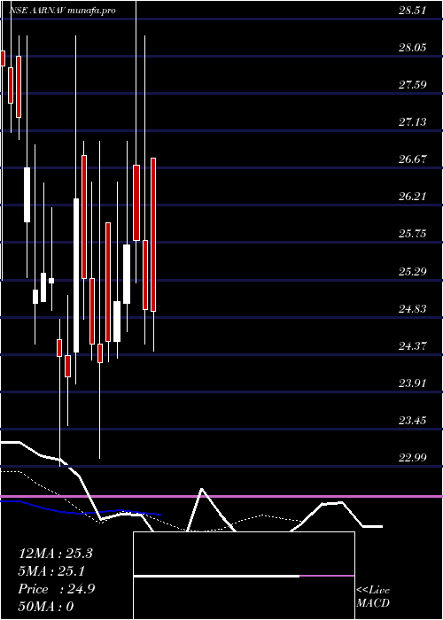The image size is (443, 620).
Task: Click the 28.51 price axis label
Action: point(412,11)
